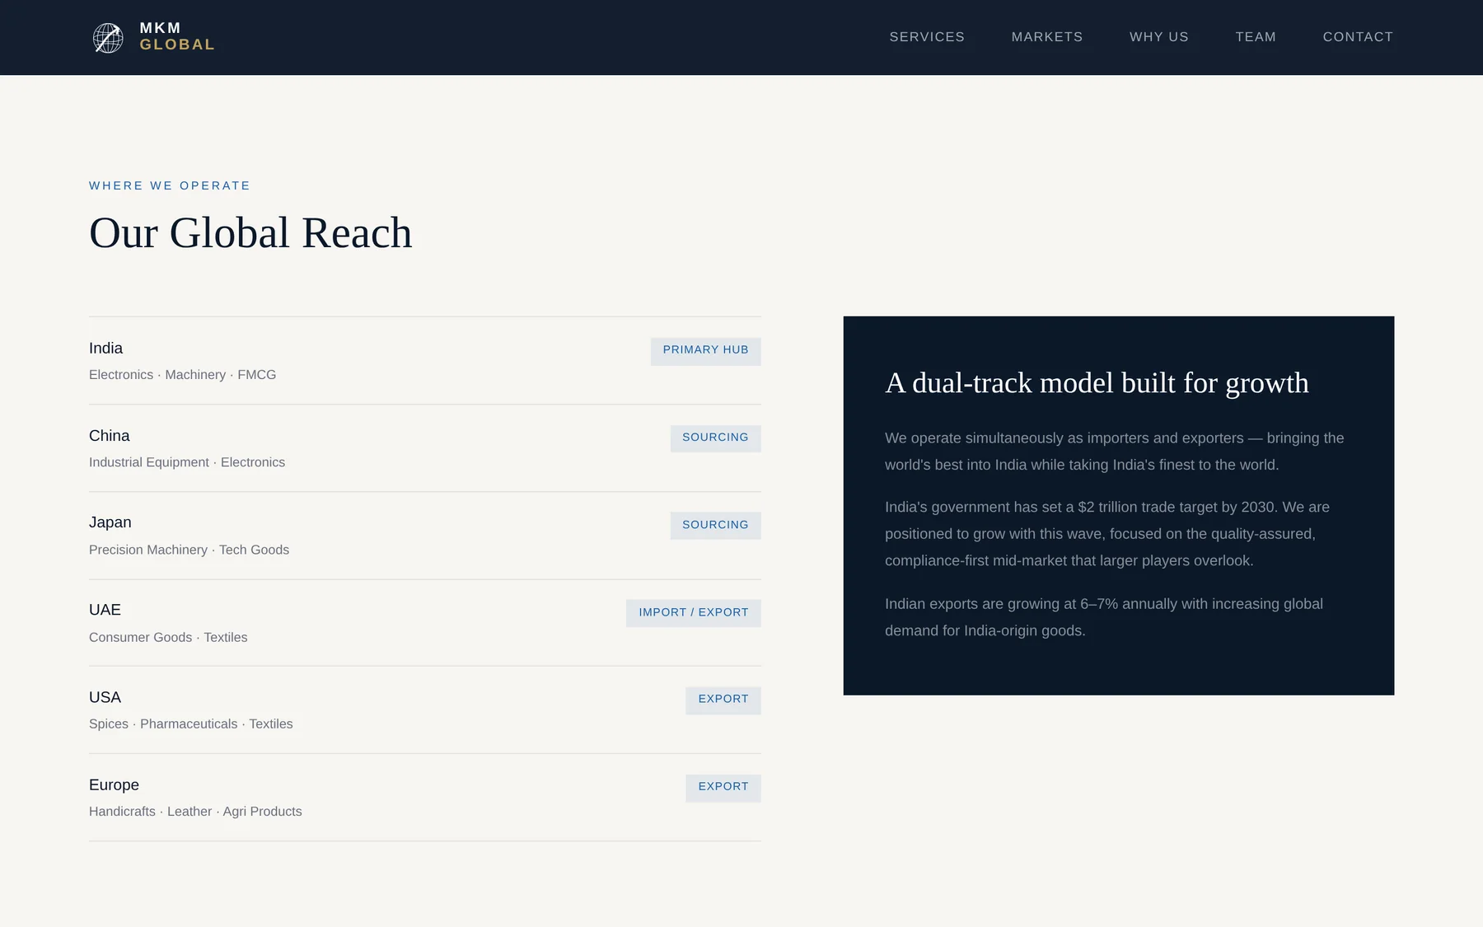Open the Why Us nav link
This screenshot has height=927, width=1483.
[1159, 37]
